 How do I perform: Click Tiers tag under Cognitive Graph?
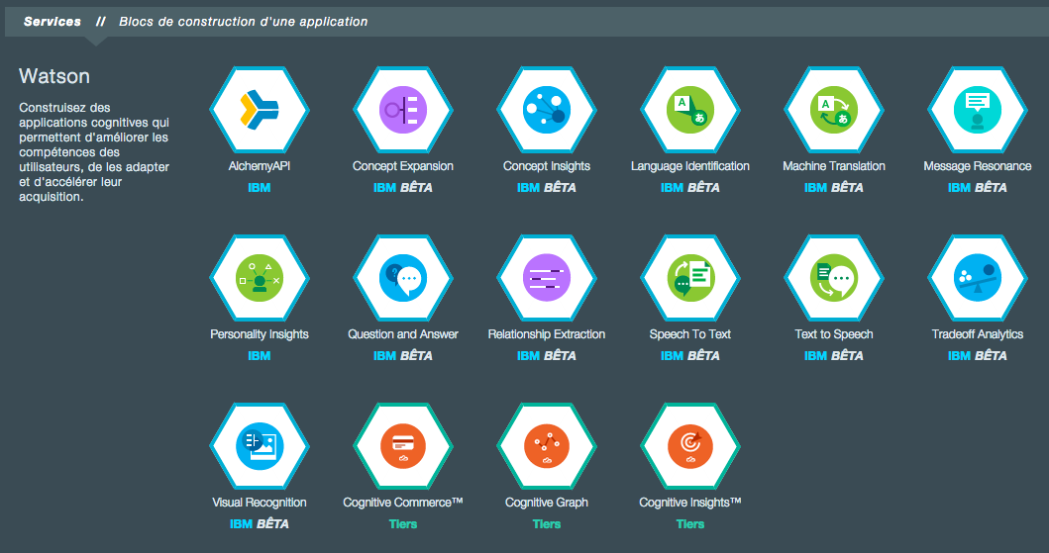point(547,525)
